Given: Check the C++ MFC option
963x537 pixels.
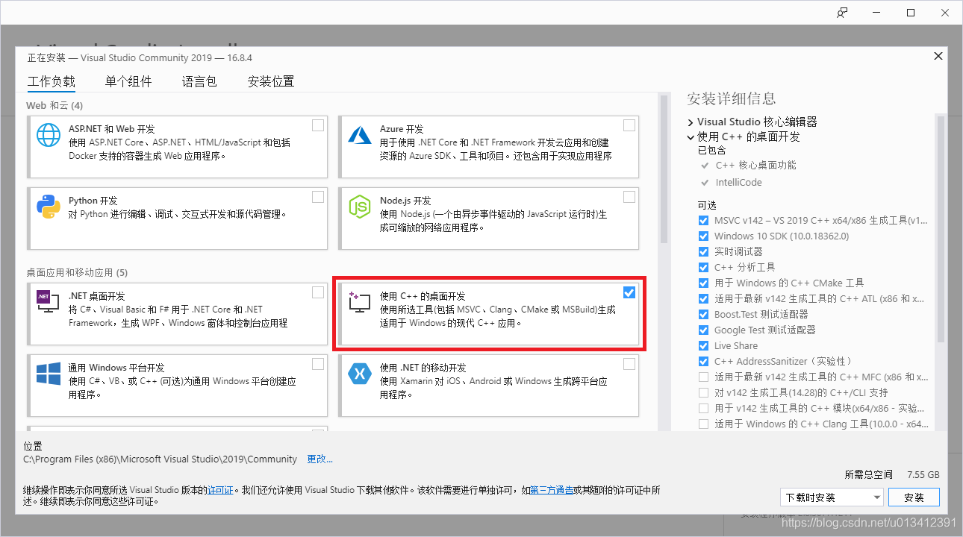Looking at the screenshot, I should (703, 377).
